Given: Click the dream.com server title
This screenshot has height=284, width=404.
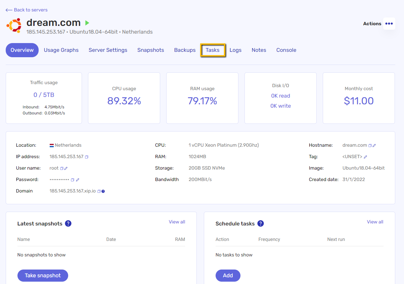Looking at the screenshot, I should pos(53,23).
